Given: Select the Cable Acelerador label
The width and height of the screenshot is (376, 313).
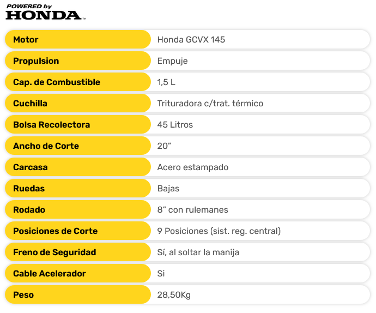Looking at the screenshot, I should click(50, 273).
